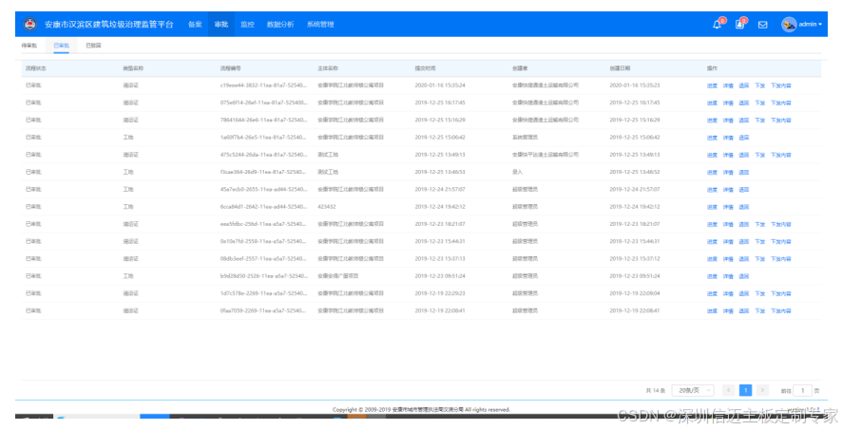Switch to the 已驳回 tab
Viewport: 842px width, 430px height.
[93, 46]
